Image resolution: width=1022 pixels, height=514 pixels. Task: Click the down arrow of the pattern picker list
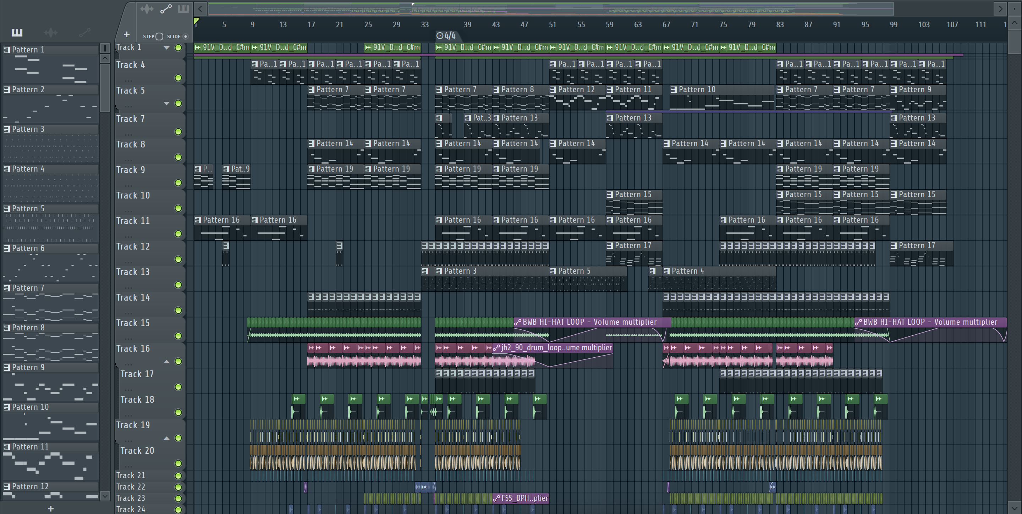[105, 495]
